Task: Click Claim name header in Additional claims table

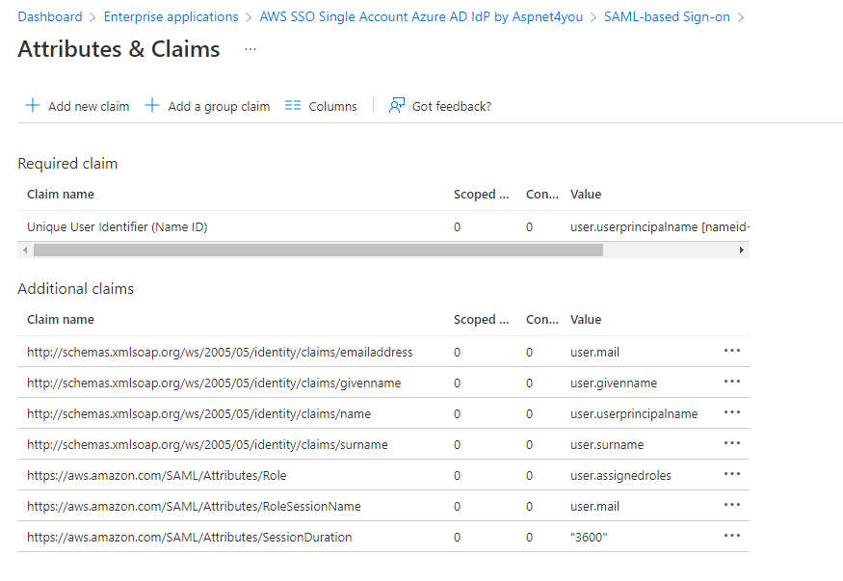Action: click(x=61, y=319)
